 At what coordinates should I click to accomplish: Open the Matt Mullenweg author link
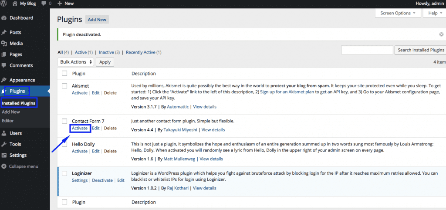click(x=179, y=159)
